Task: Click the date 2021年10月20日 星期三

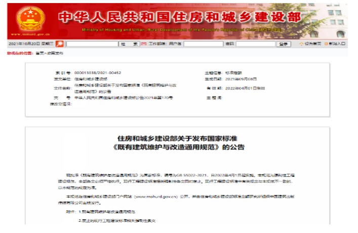Action: pos(31,43)
